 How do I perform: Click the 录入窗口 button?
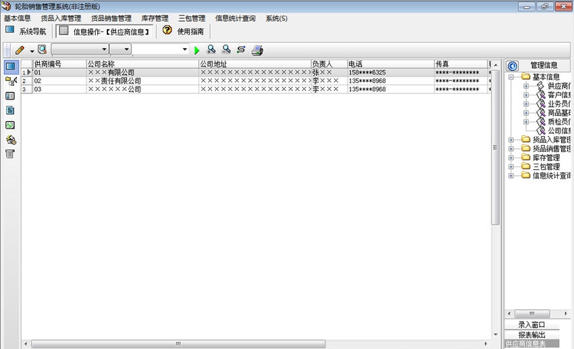coord(531,325)
